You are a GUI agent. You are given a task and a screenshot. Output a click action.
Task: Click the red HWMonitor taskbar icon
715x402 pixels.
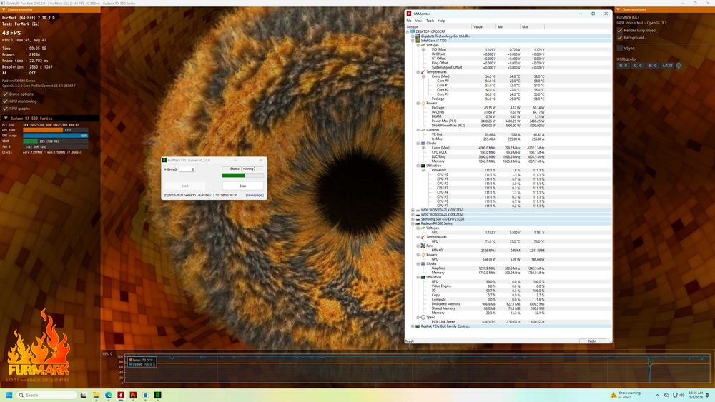pos(121,395)
